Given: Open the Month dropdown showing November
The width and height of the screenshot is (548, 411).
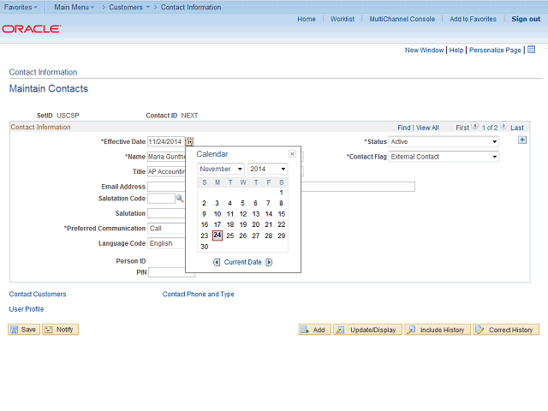Looking at the screenshot, I should coord(221,169).
